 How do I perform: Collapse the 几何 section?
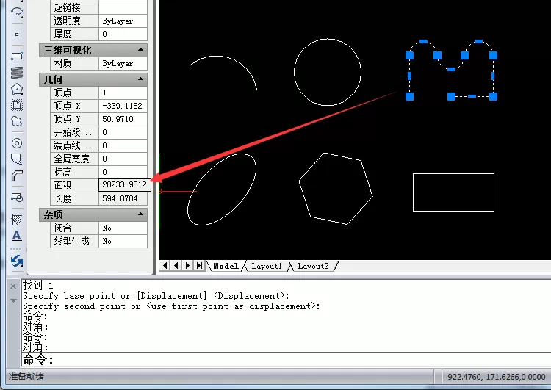[141, 79]
